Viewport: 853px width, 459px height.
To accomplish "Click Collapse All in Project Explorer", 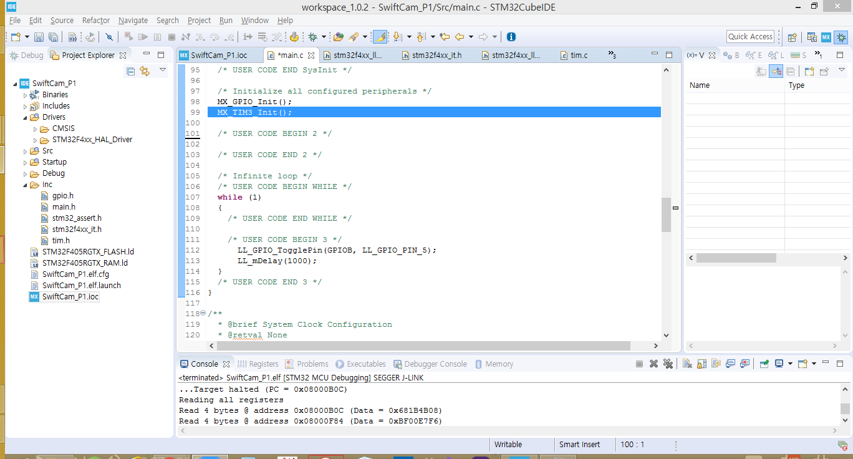I will click(x=131, y=71).
